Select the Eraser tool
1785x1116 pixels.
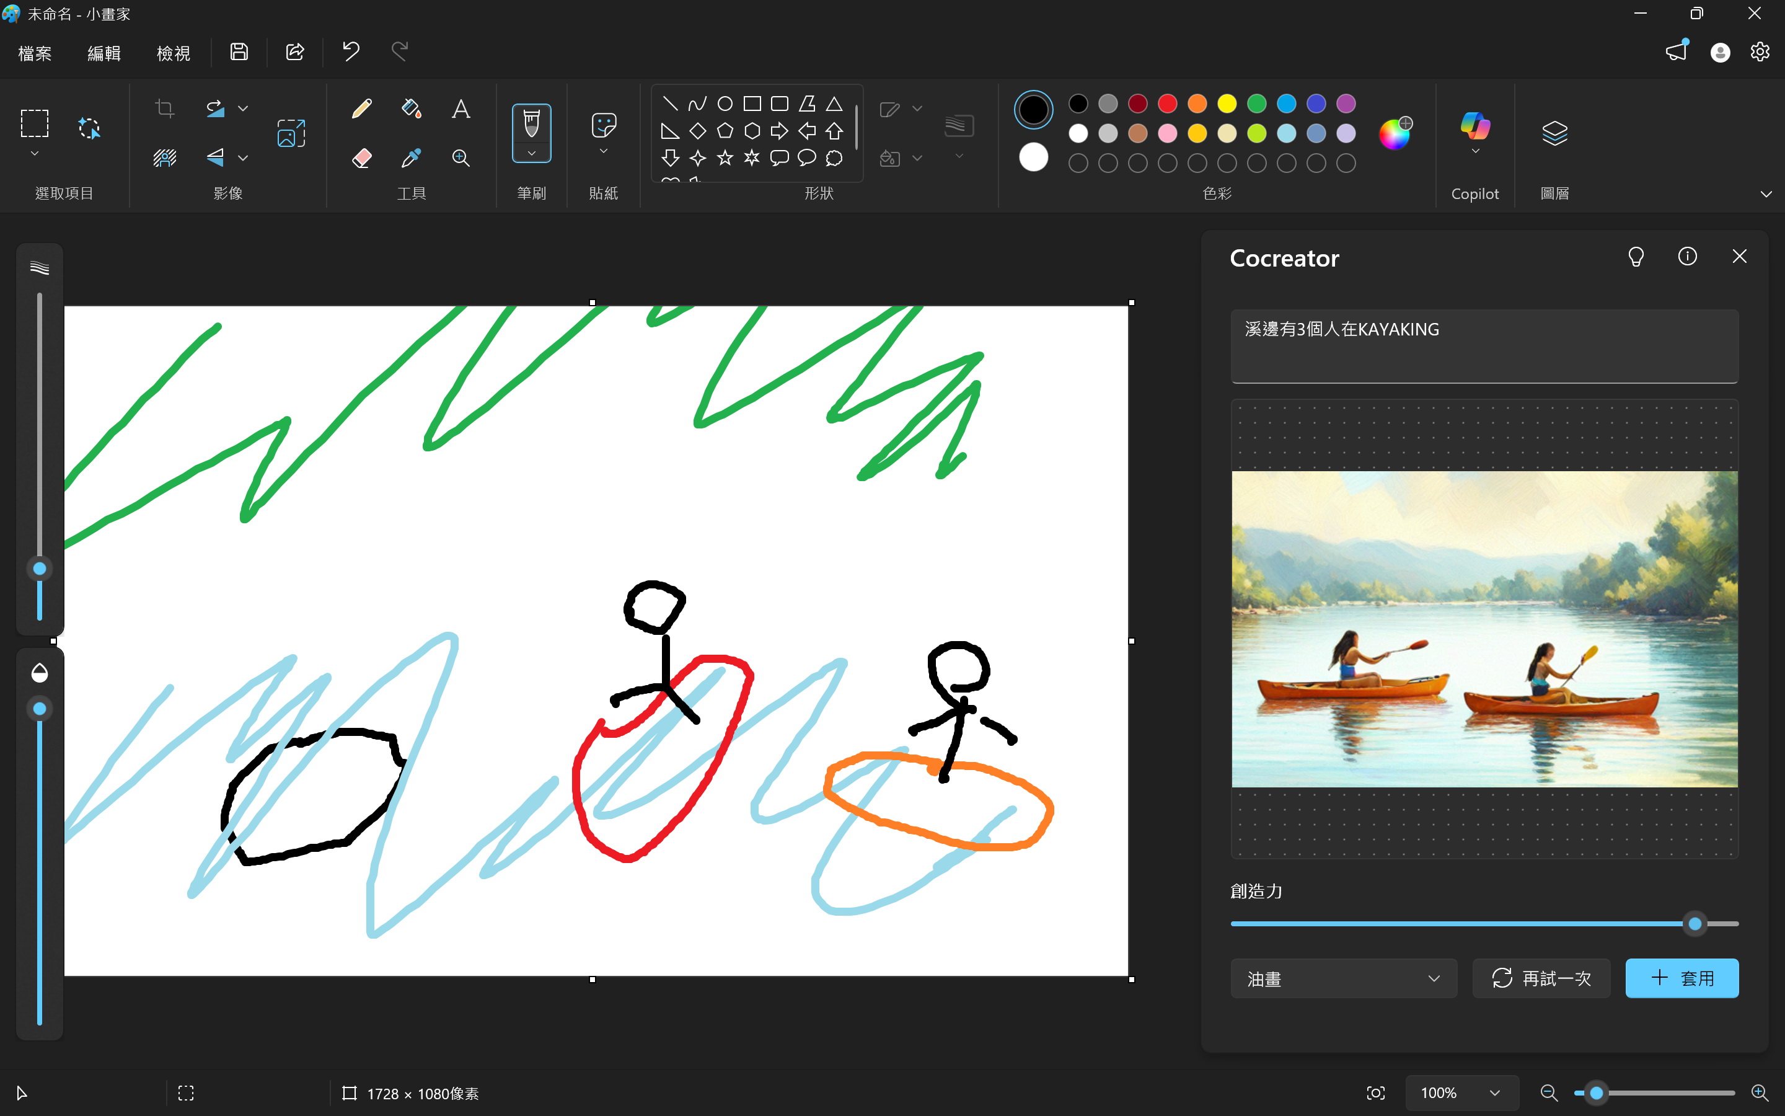pyautogui.click(x=361, y=158)
